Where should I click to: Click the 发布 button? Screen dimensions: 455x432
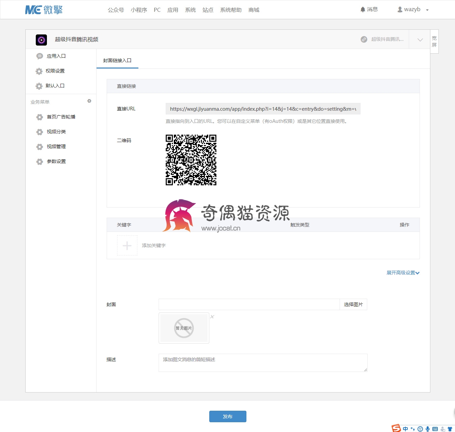coord(228,416)
